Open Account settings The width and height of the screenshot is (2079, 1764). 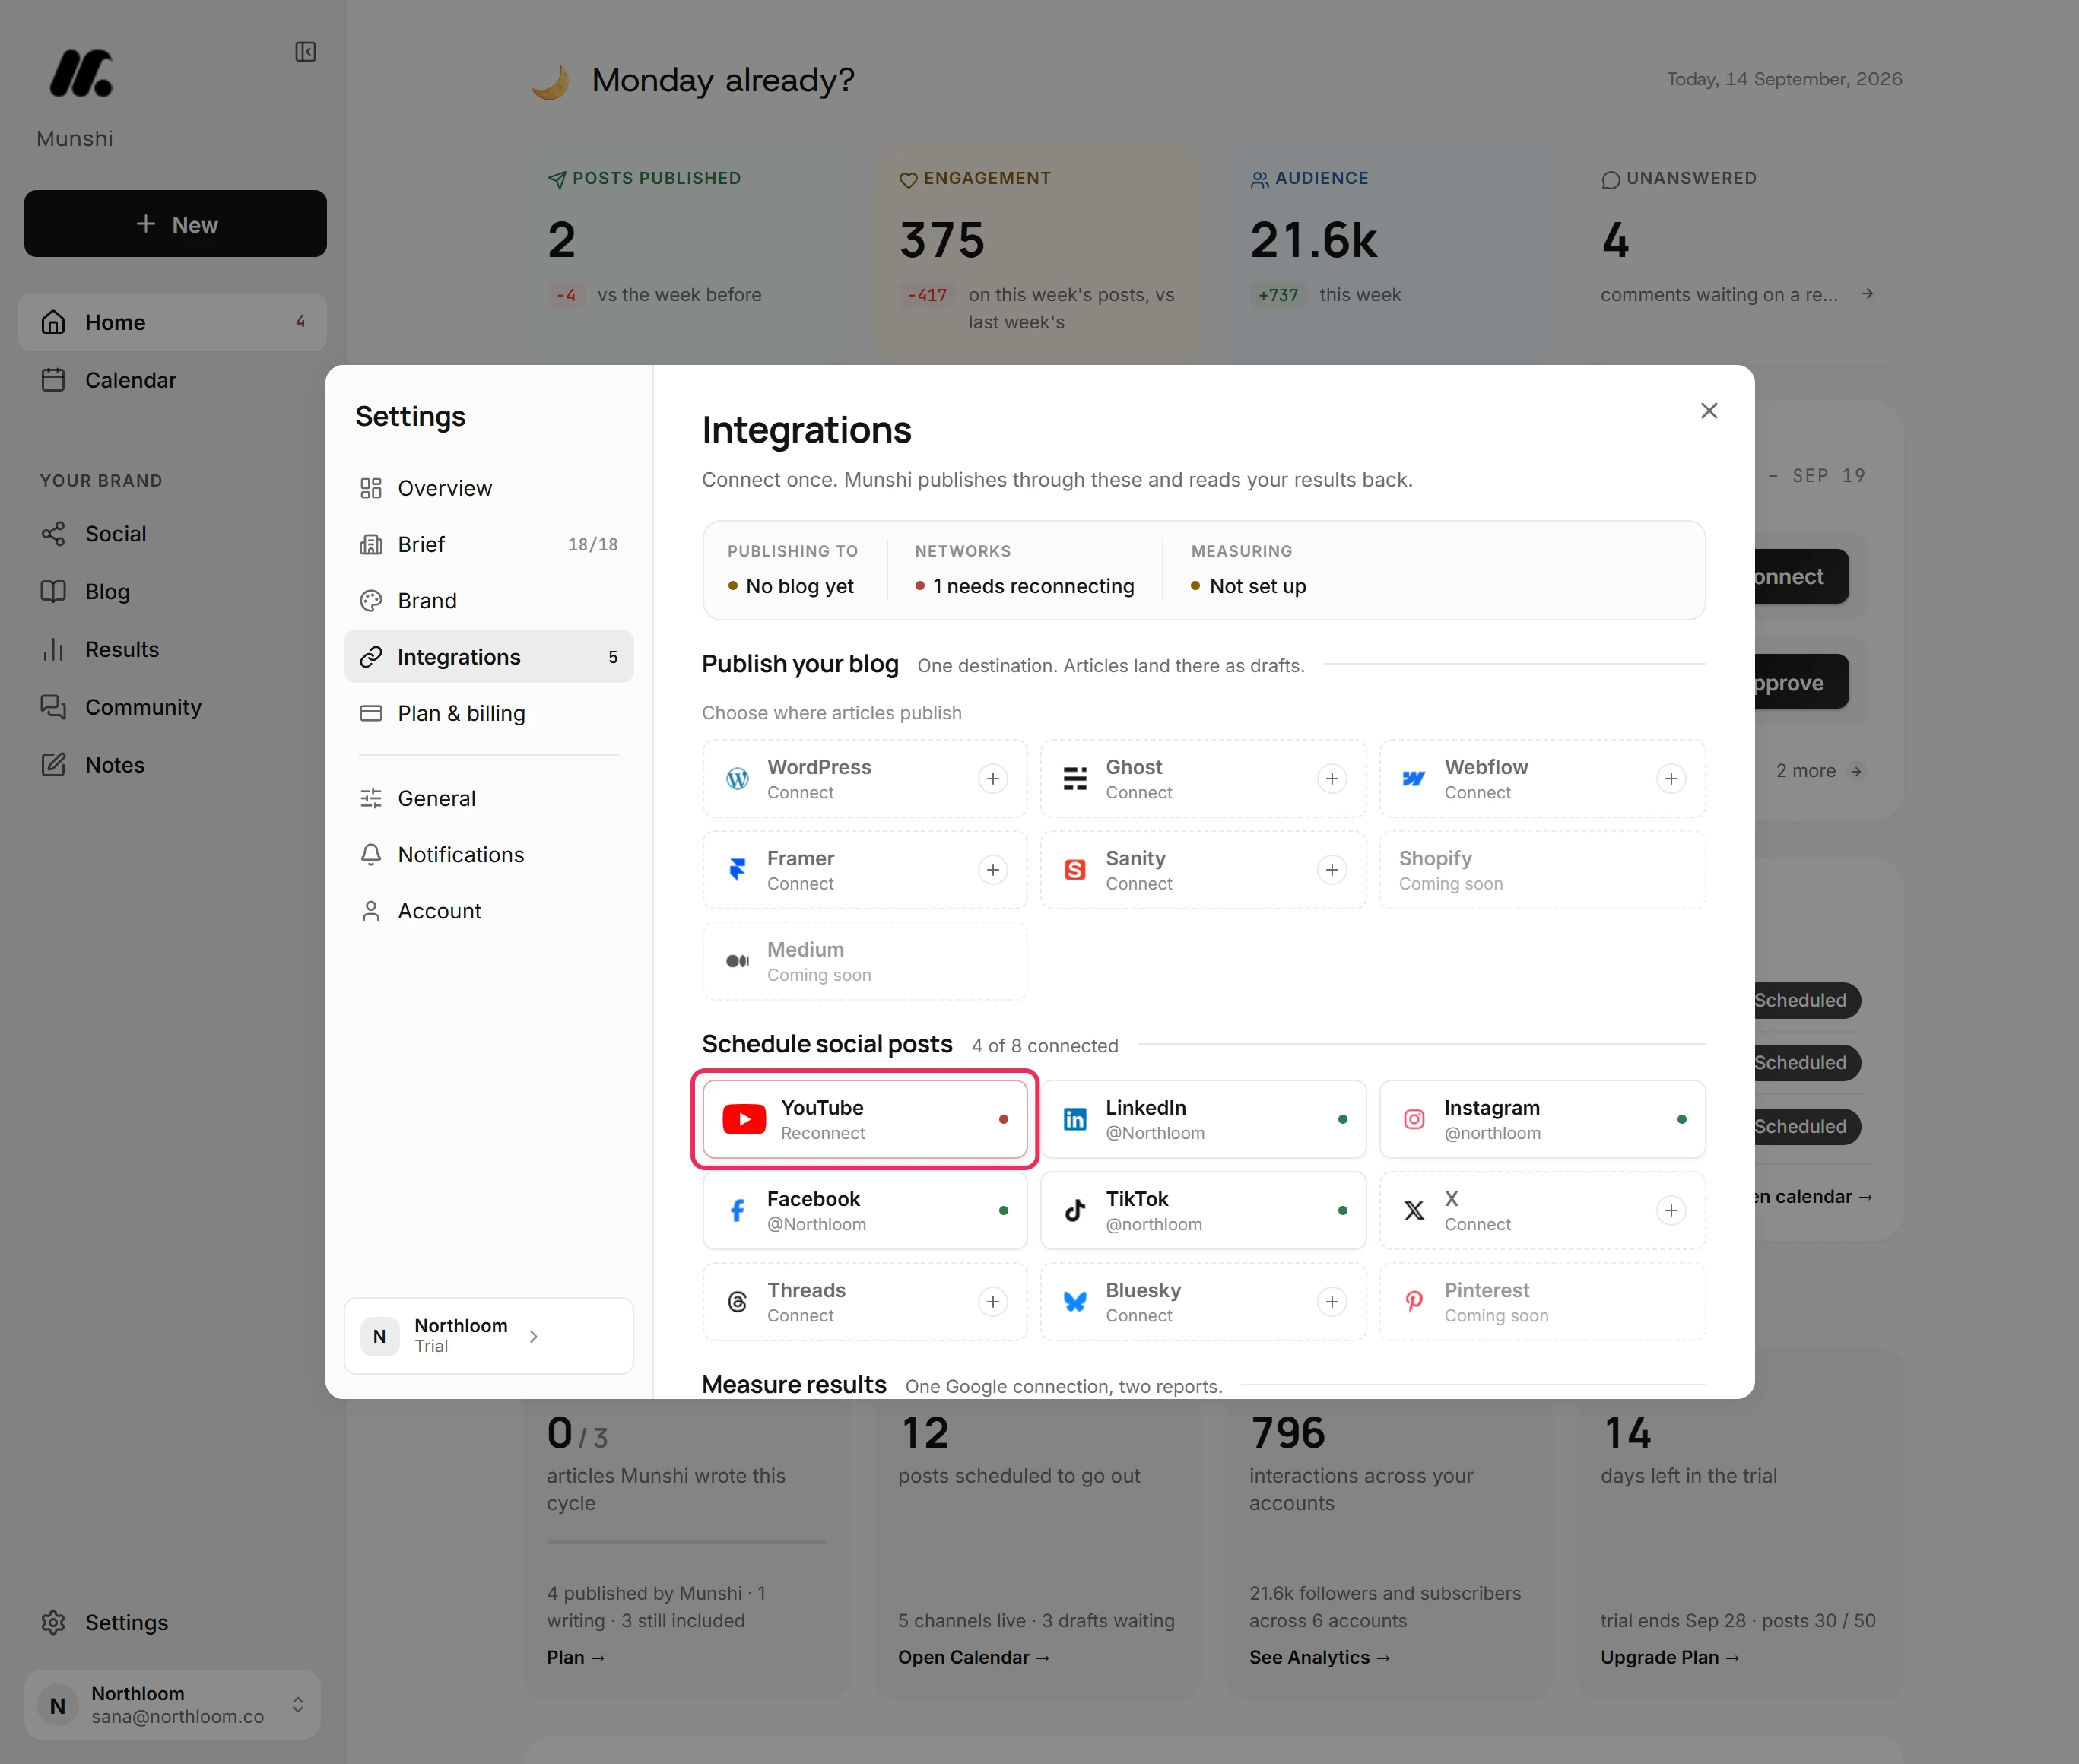488,911
